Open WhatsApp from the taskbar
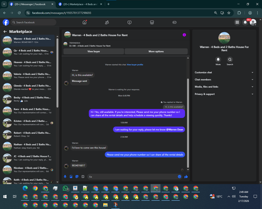The height and width of the screenshot is (209, 262). [65, 188]
